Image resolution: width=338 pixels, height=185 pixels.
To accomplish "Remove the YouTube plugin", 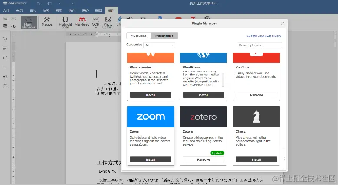I will click(x=256, y=95).
